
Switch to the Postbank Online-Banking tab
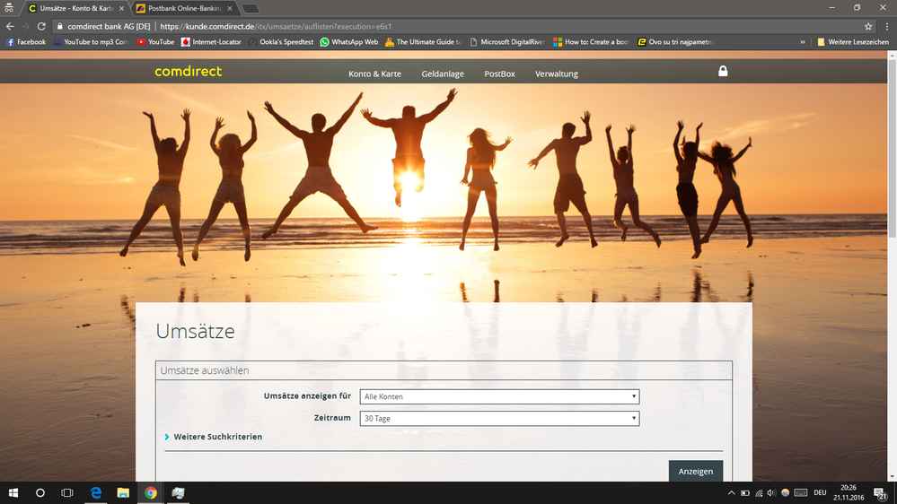pos(184,8)
